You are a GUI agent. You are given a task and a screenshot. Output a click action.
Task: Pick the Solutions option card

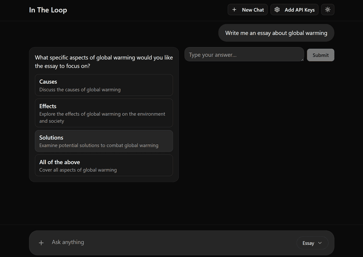(x=104, y=141)
